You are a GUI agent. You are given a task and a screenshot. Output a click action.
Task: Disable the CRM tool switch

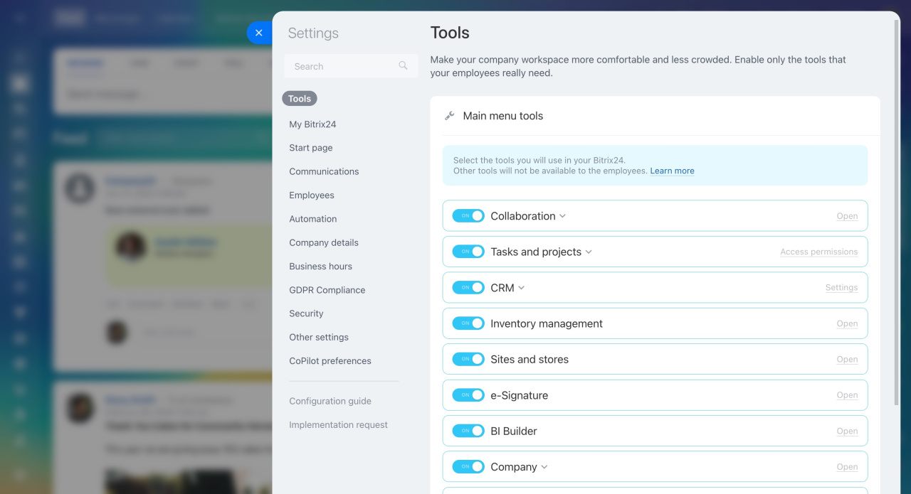tap(468, 288)
